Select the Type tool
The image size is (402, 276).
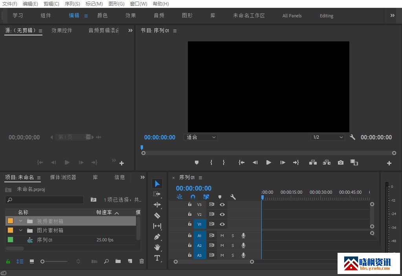tap(157, 258)
